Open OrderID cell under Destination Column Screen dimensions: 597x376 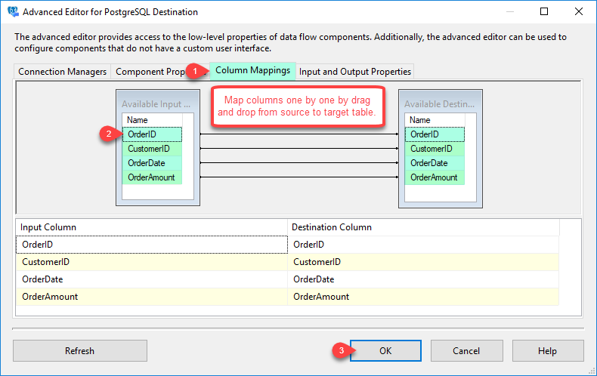(423, 245)
